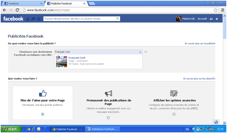Click the third quick launch icon
The height and width of the screenshot is (133, 227).
tap(39, 129)
